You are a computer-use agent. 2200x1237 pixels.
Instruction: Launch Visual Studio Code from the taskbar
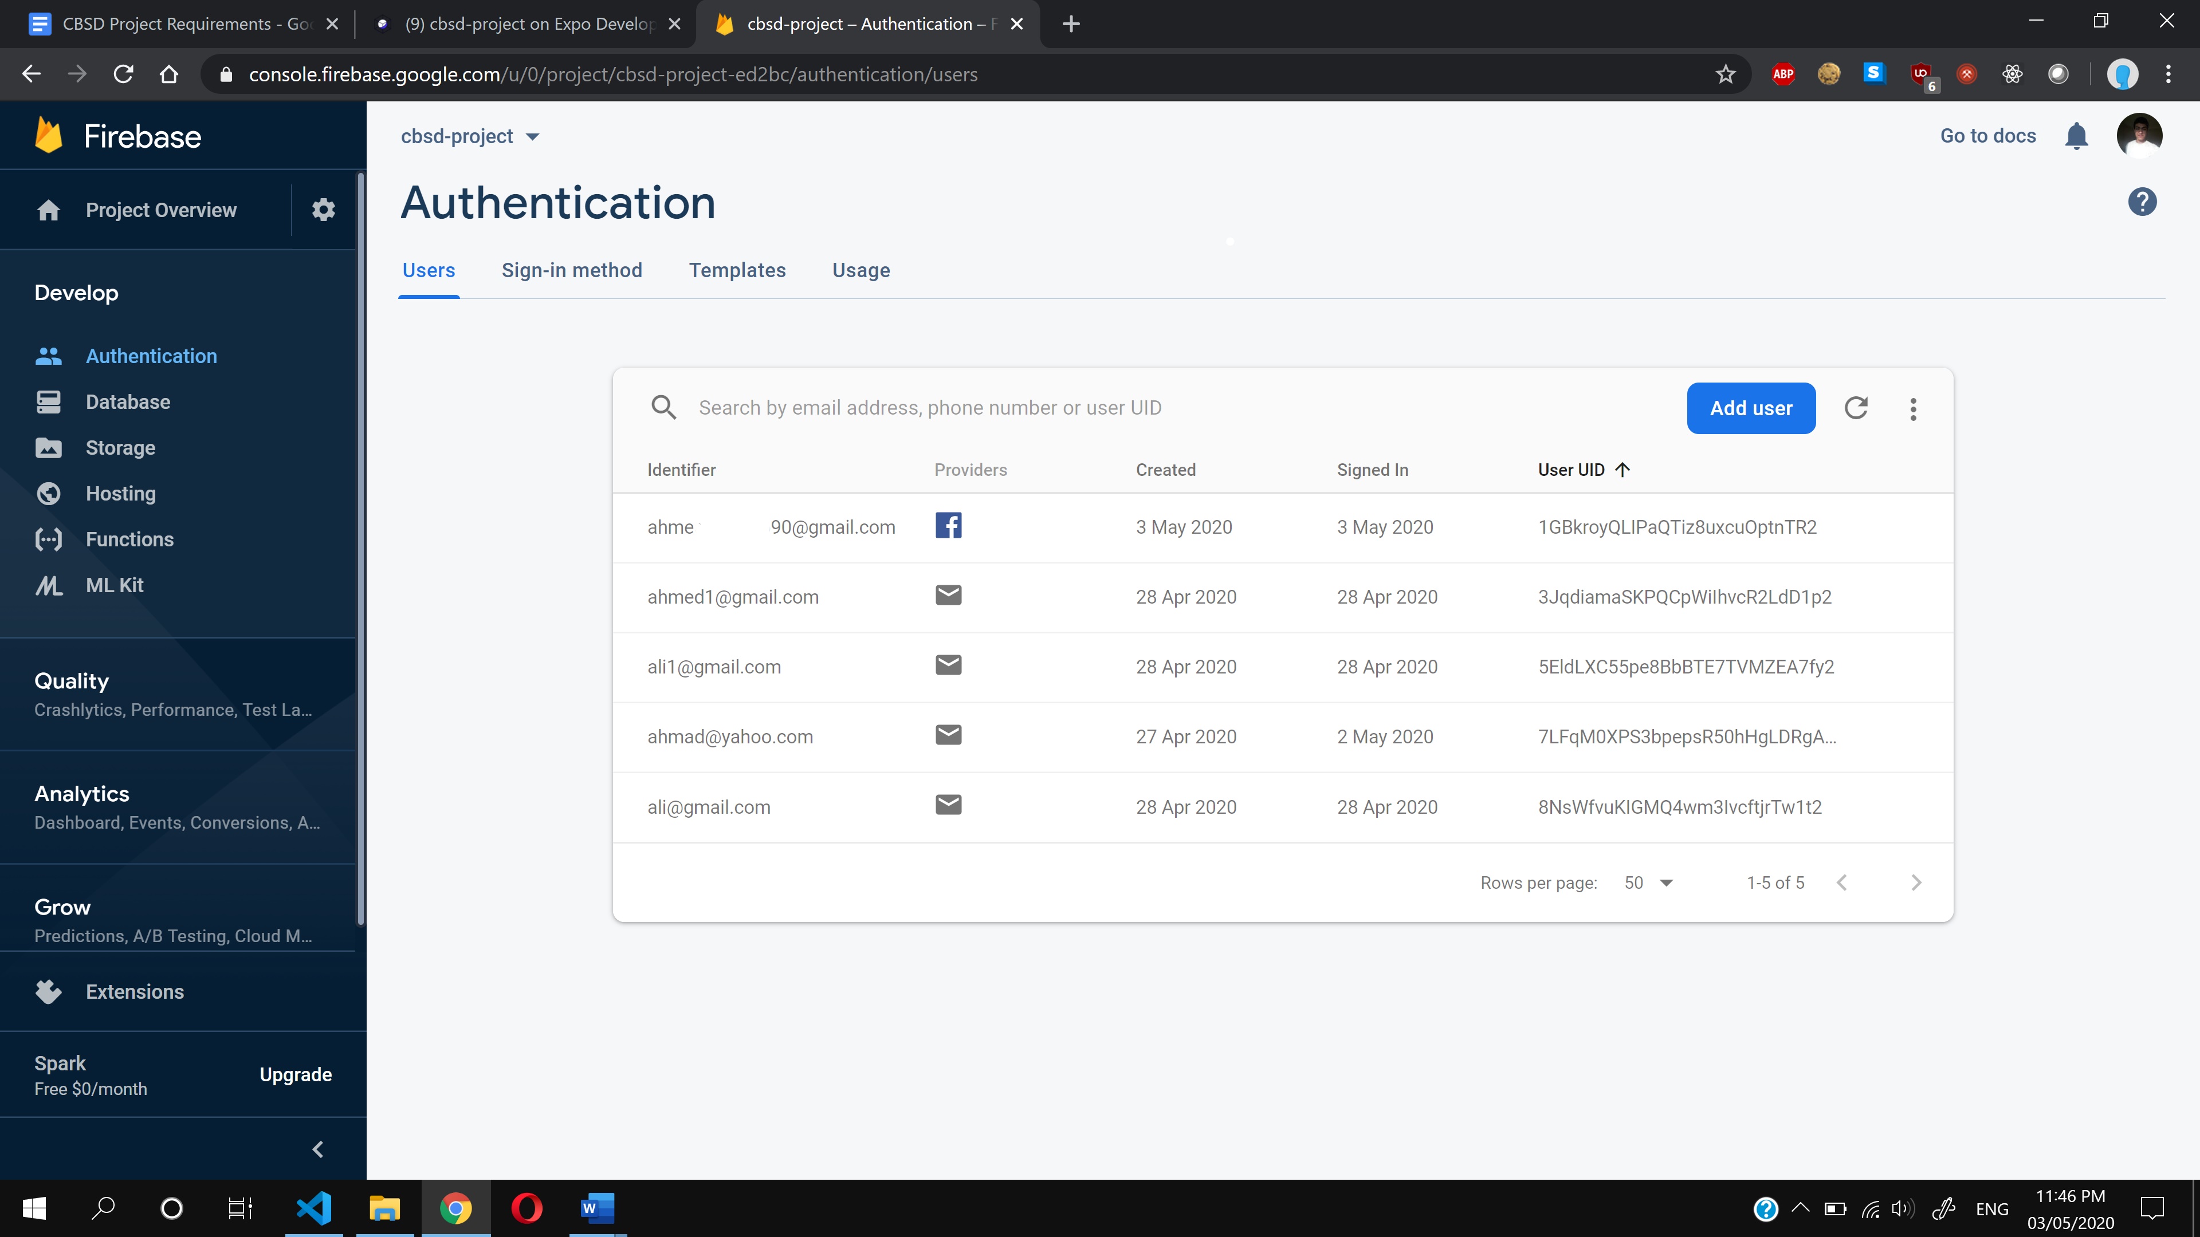point(313,1208)
